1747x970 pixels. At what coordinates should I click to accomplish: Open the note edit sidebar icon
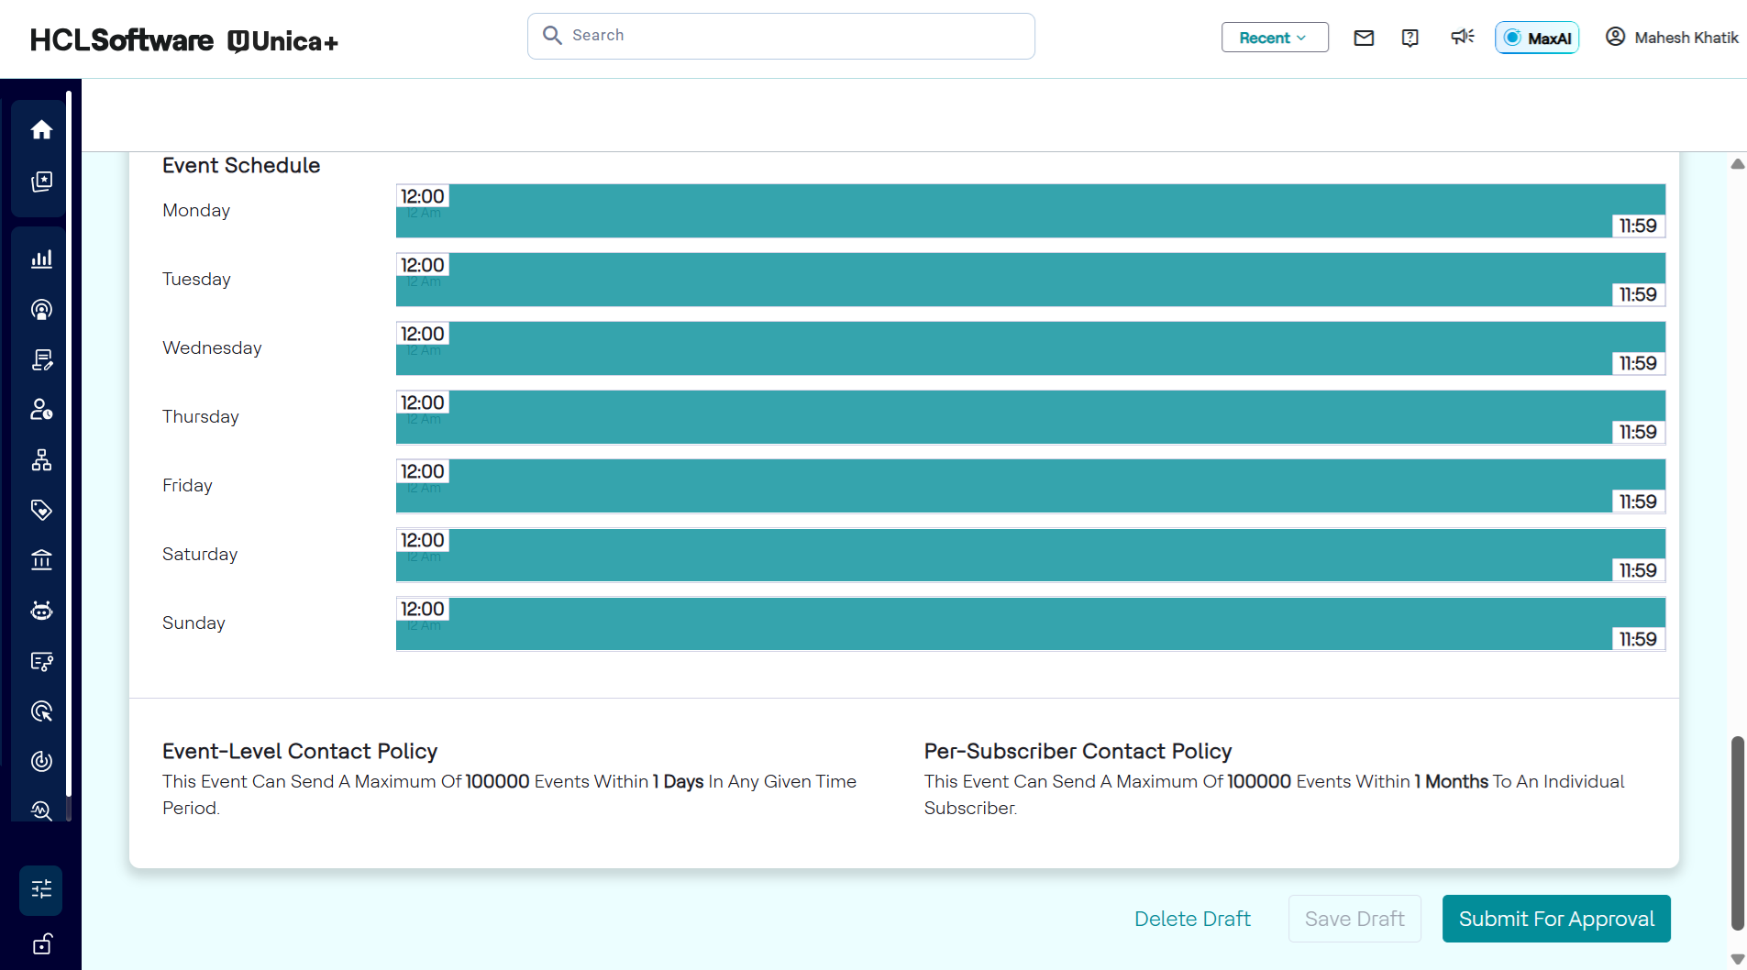(x=41, y=359)
